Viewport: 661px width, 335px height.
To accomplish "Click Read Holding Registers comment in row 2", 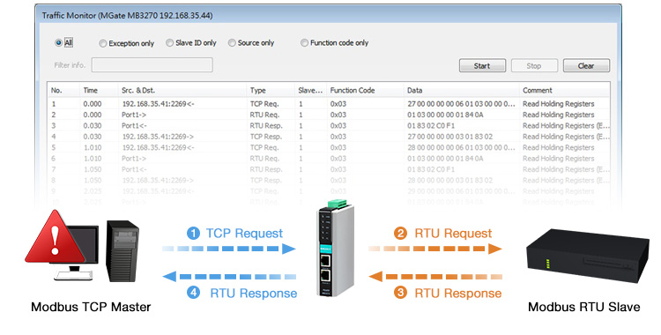I will (x=559, y=115).
